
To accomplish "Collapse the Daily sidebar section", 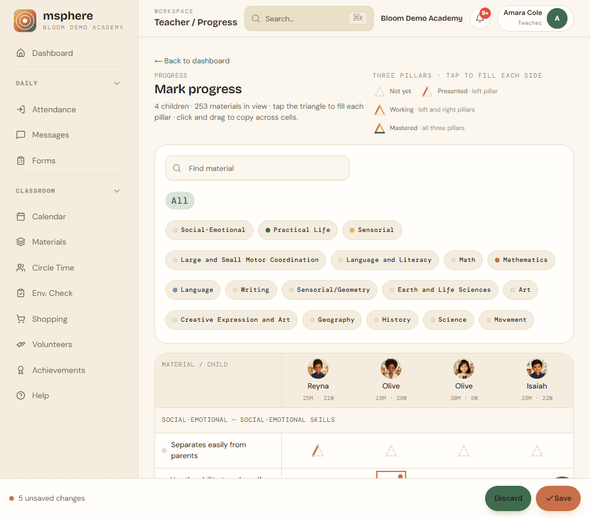I will 117,83.
